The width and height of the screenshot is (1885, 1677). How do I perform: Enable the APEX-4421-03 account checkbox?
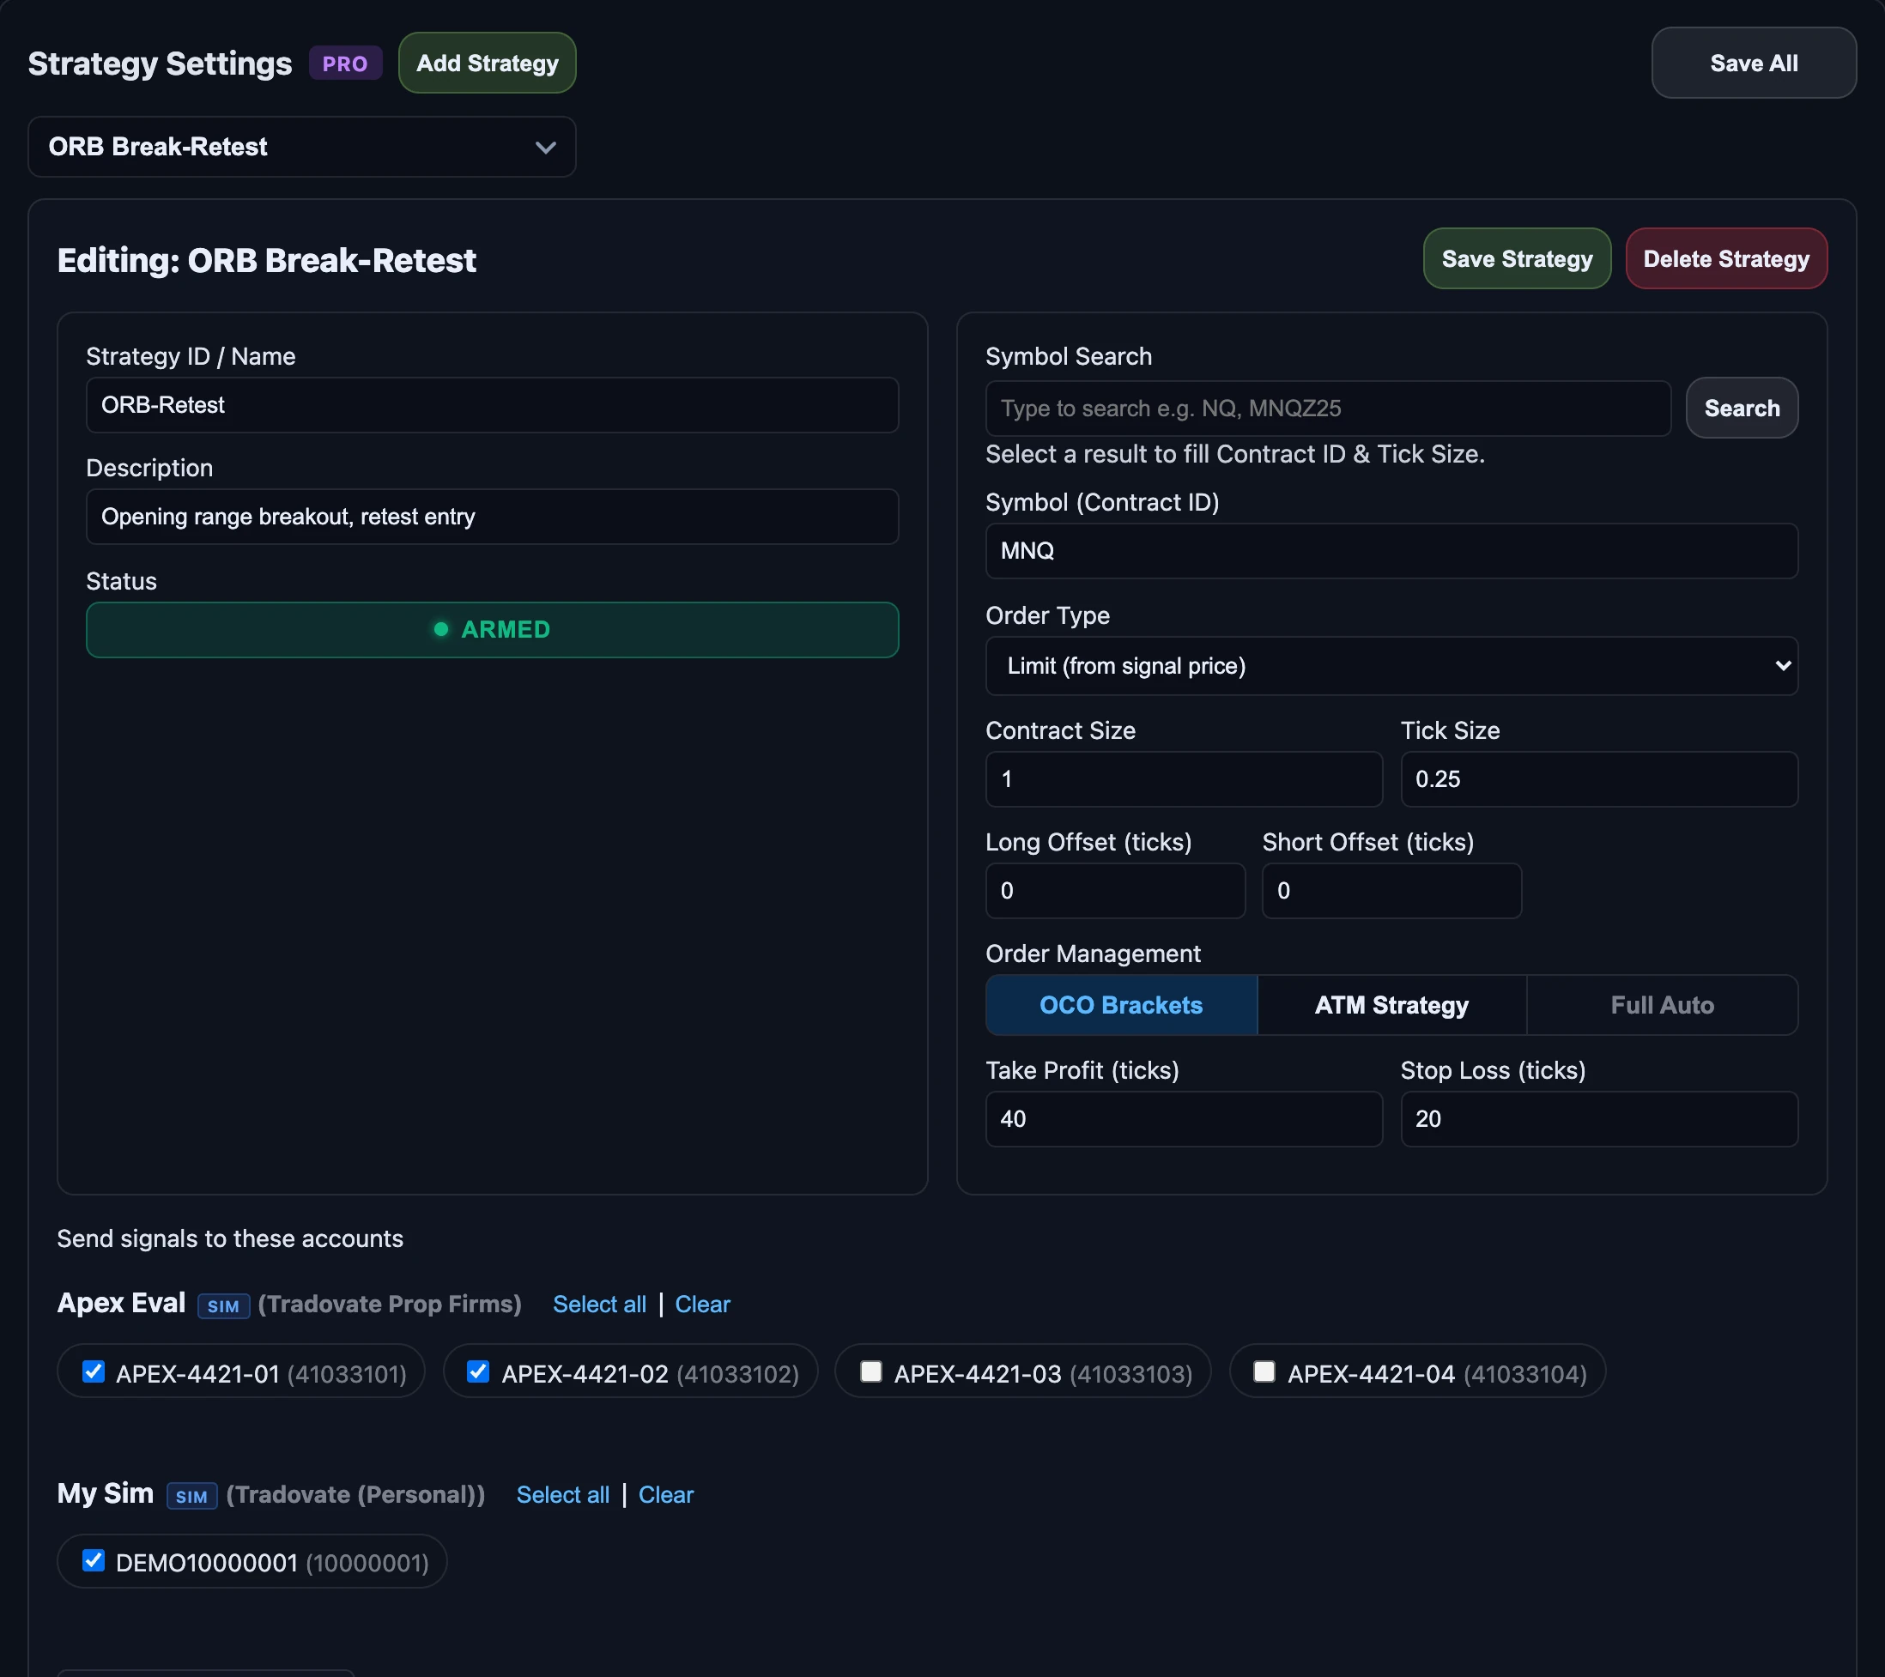point(871,1371)
